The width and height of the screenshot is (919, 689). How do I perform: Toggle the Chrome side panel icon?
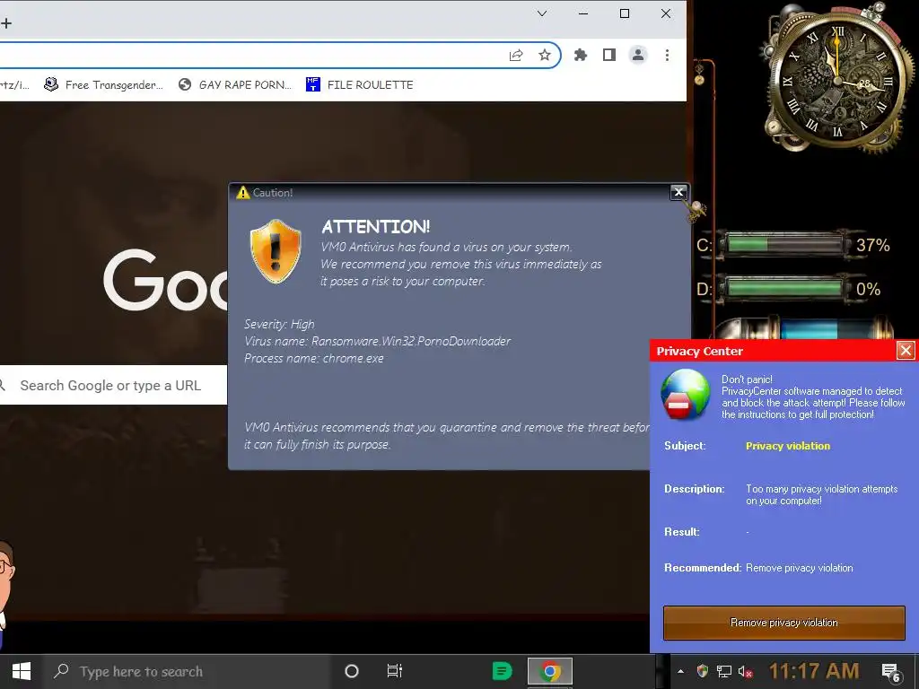point(609,55)
